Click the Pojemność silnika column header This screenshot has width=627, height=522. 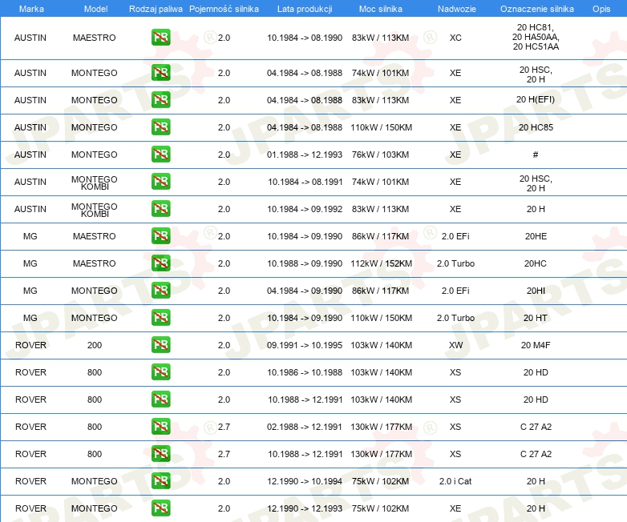[224, 9]
